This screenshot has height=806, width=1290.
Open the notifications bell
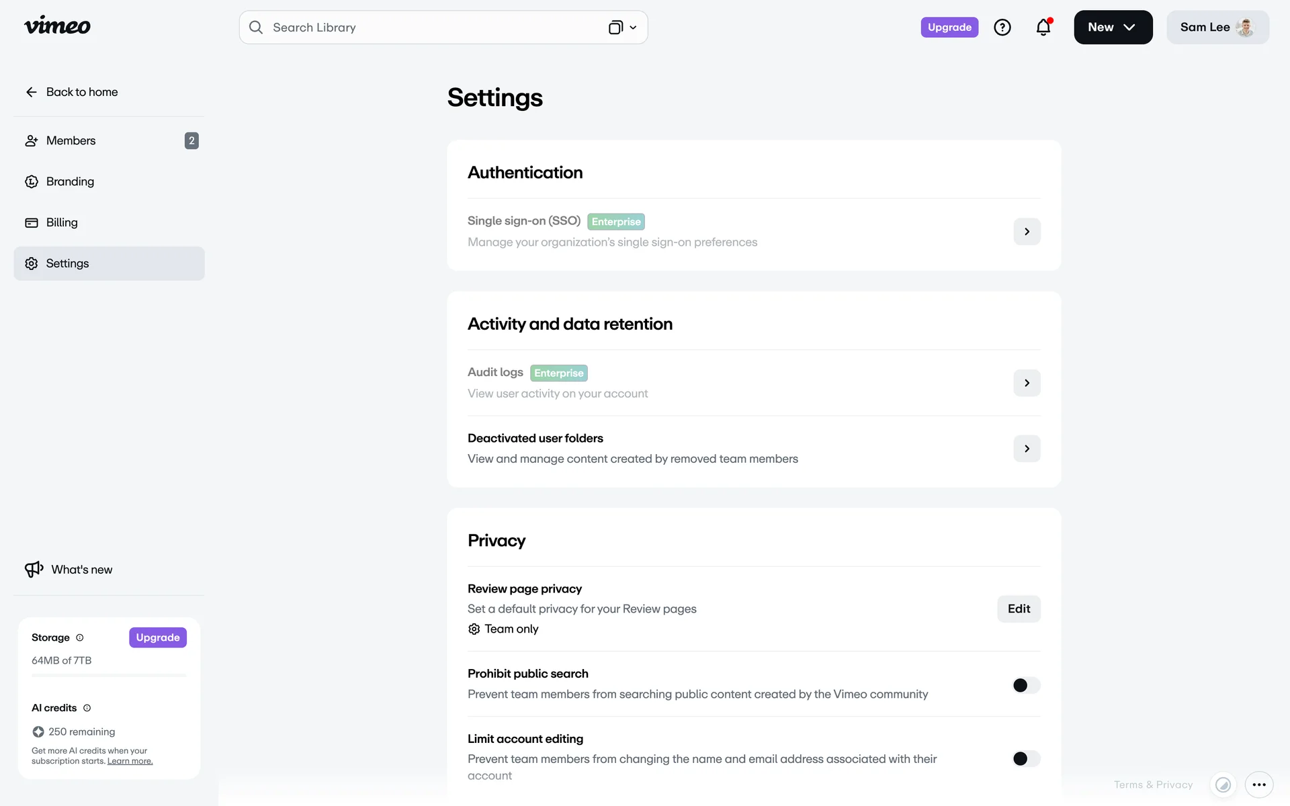click(1043, 28)
